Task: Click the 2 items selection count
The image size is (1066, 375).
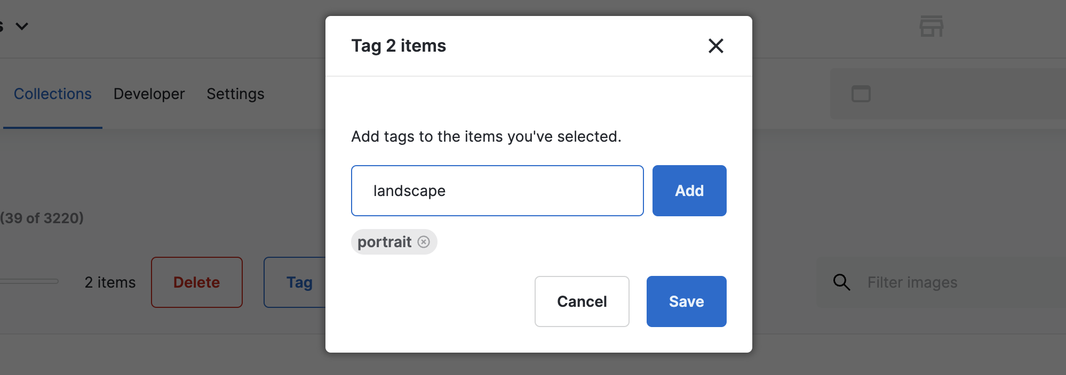Action: click(x=110, y=282)
